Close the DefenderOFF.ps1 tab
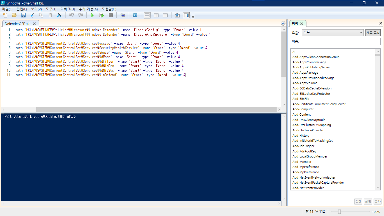Screen dimensions: 384x216 [x=34, y=24]
